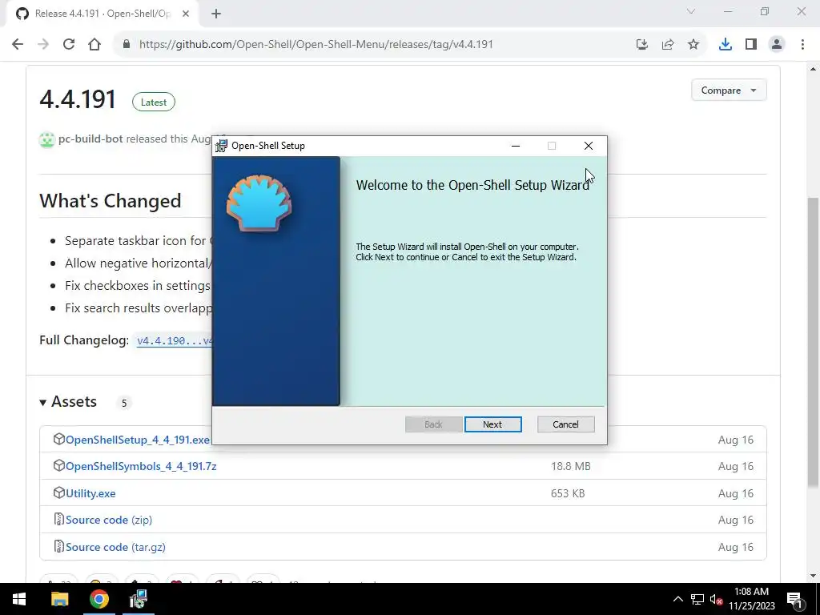The image size is (820, 615).
Task: Click the page vertical scrollbar
Action: coord(814,343)
